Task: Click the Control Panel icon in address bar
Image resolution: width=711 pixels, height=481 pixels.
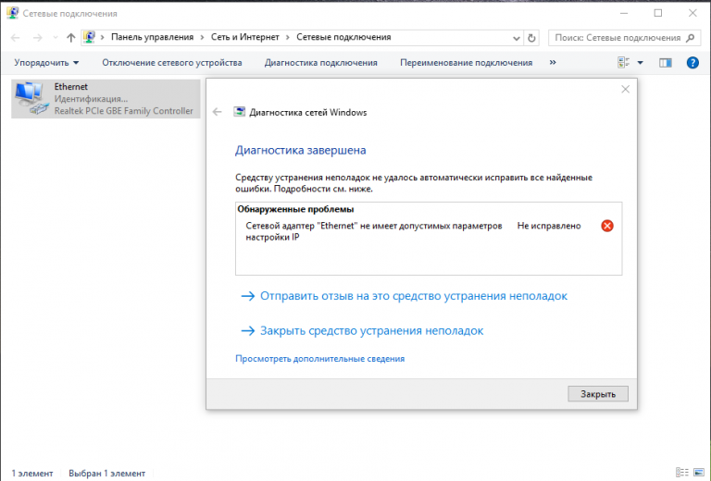Action: pos(89,37)
